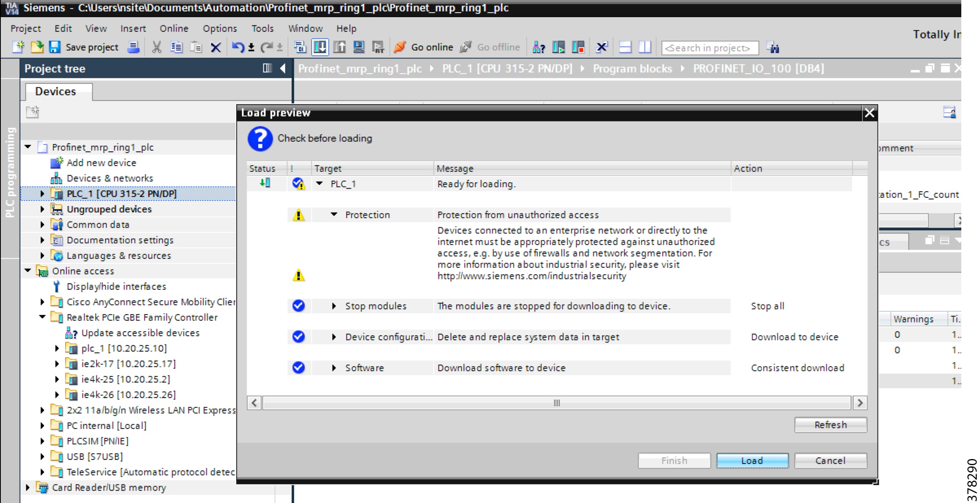The height and width of the screenshot is (503, 978).
Task: Click the Delete X toolbar icon
Action: 216,48
